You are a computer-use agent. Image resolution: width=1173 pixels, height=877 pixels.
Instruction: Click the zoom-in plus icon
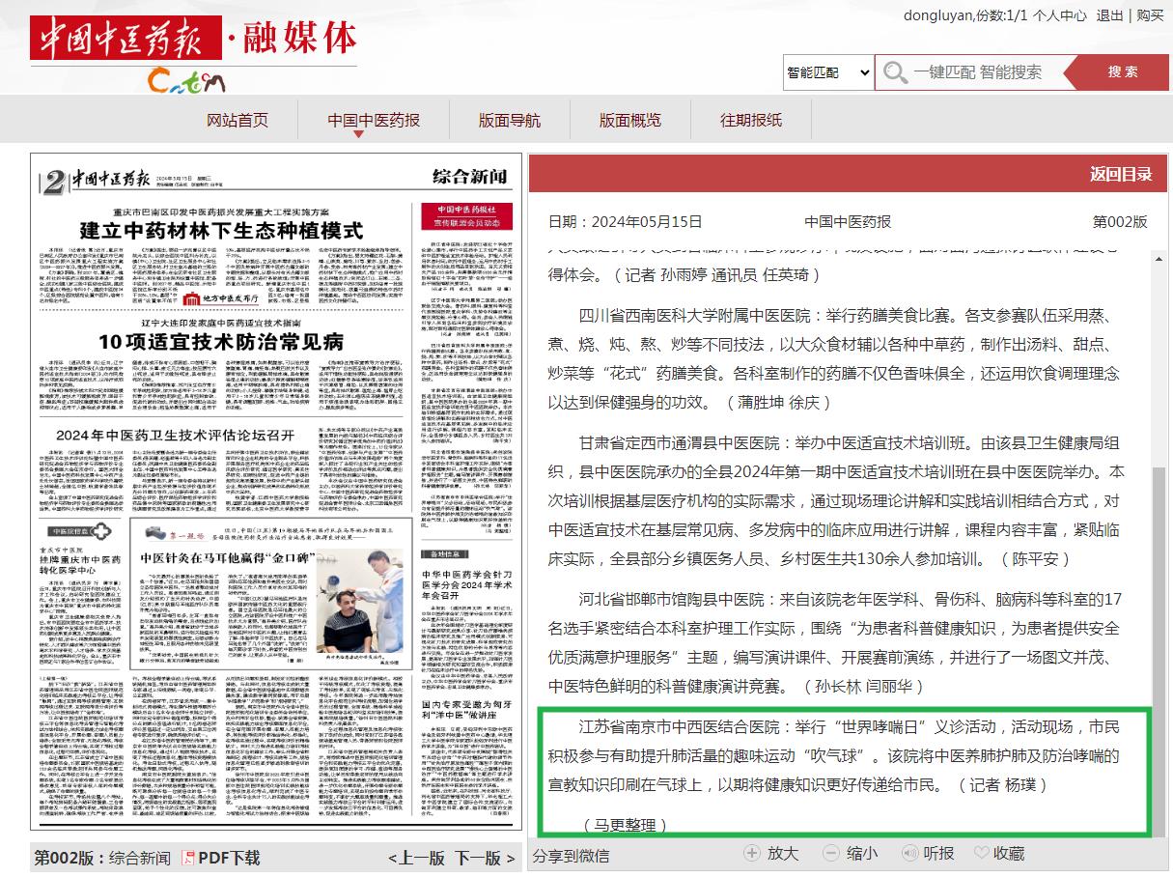753,853
